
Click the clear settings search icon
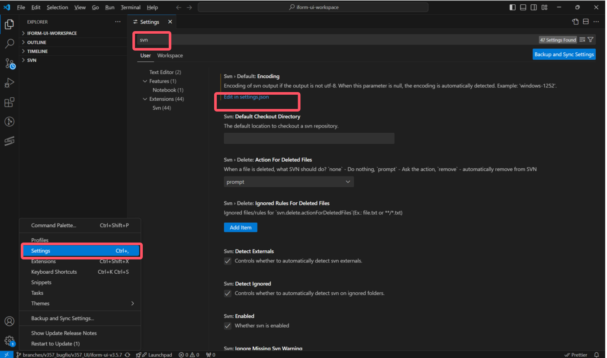coord(582,40)
